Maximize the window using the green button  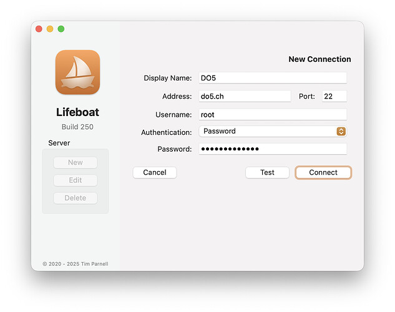click(61, 29)
